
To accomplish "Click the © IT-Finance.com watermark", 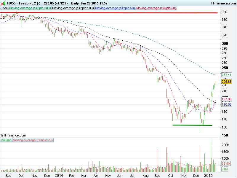I will point(13,135).
